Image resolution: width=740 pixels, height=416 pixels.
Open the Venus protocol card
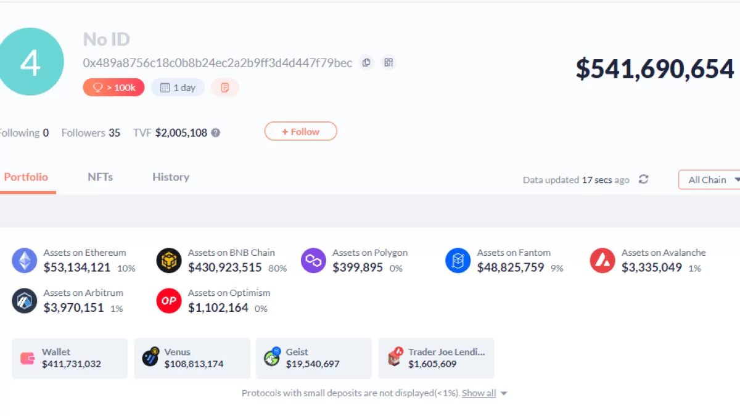[x=192, y=358]
